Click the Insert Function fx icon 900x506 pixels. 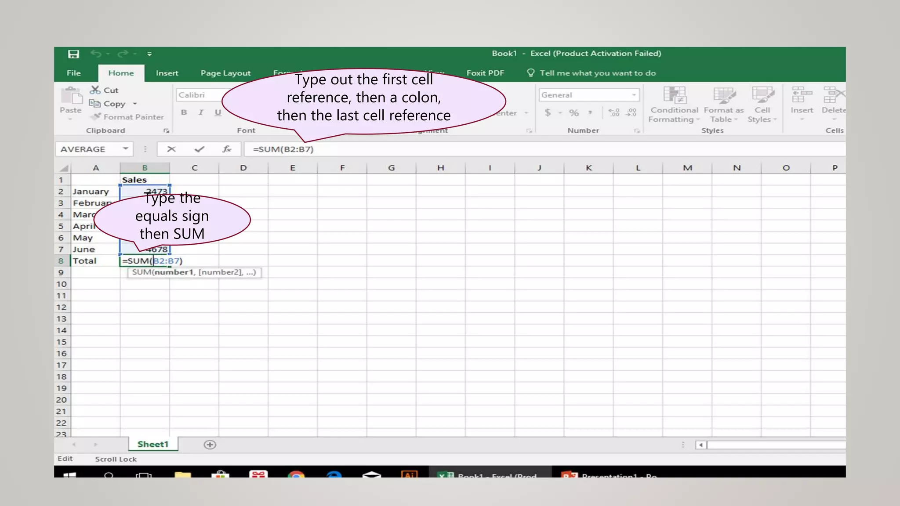(x=226, y=149)
